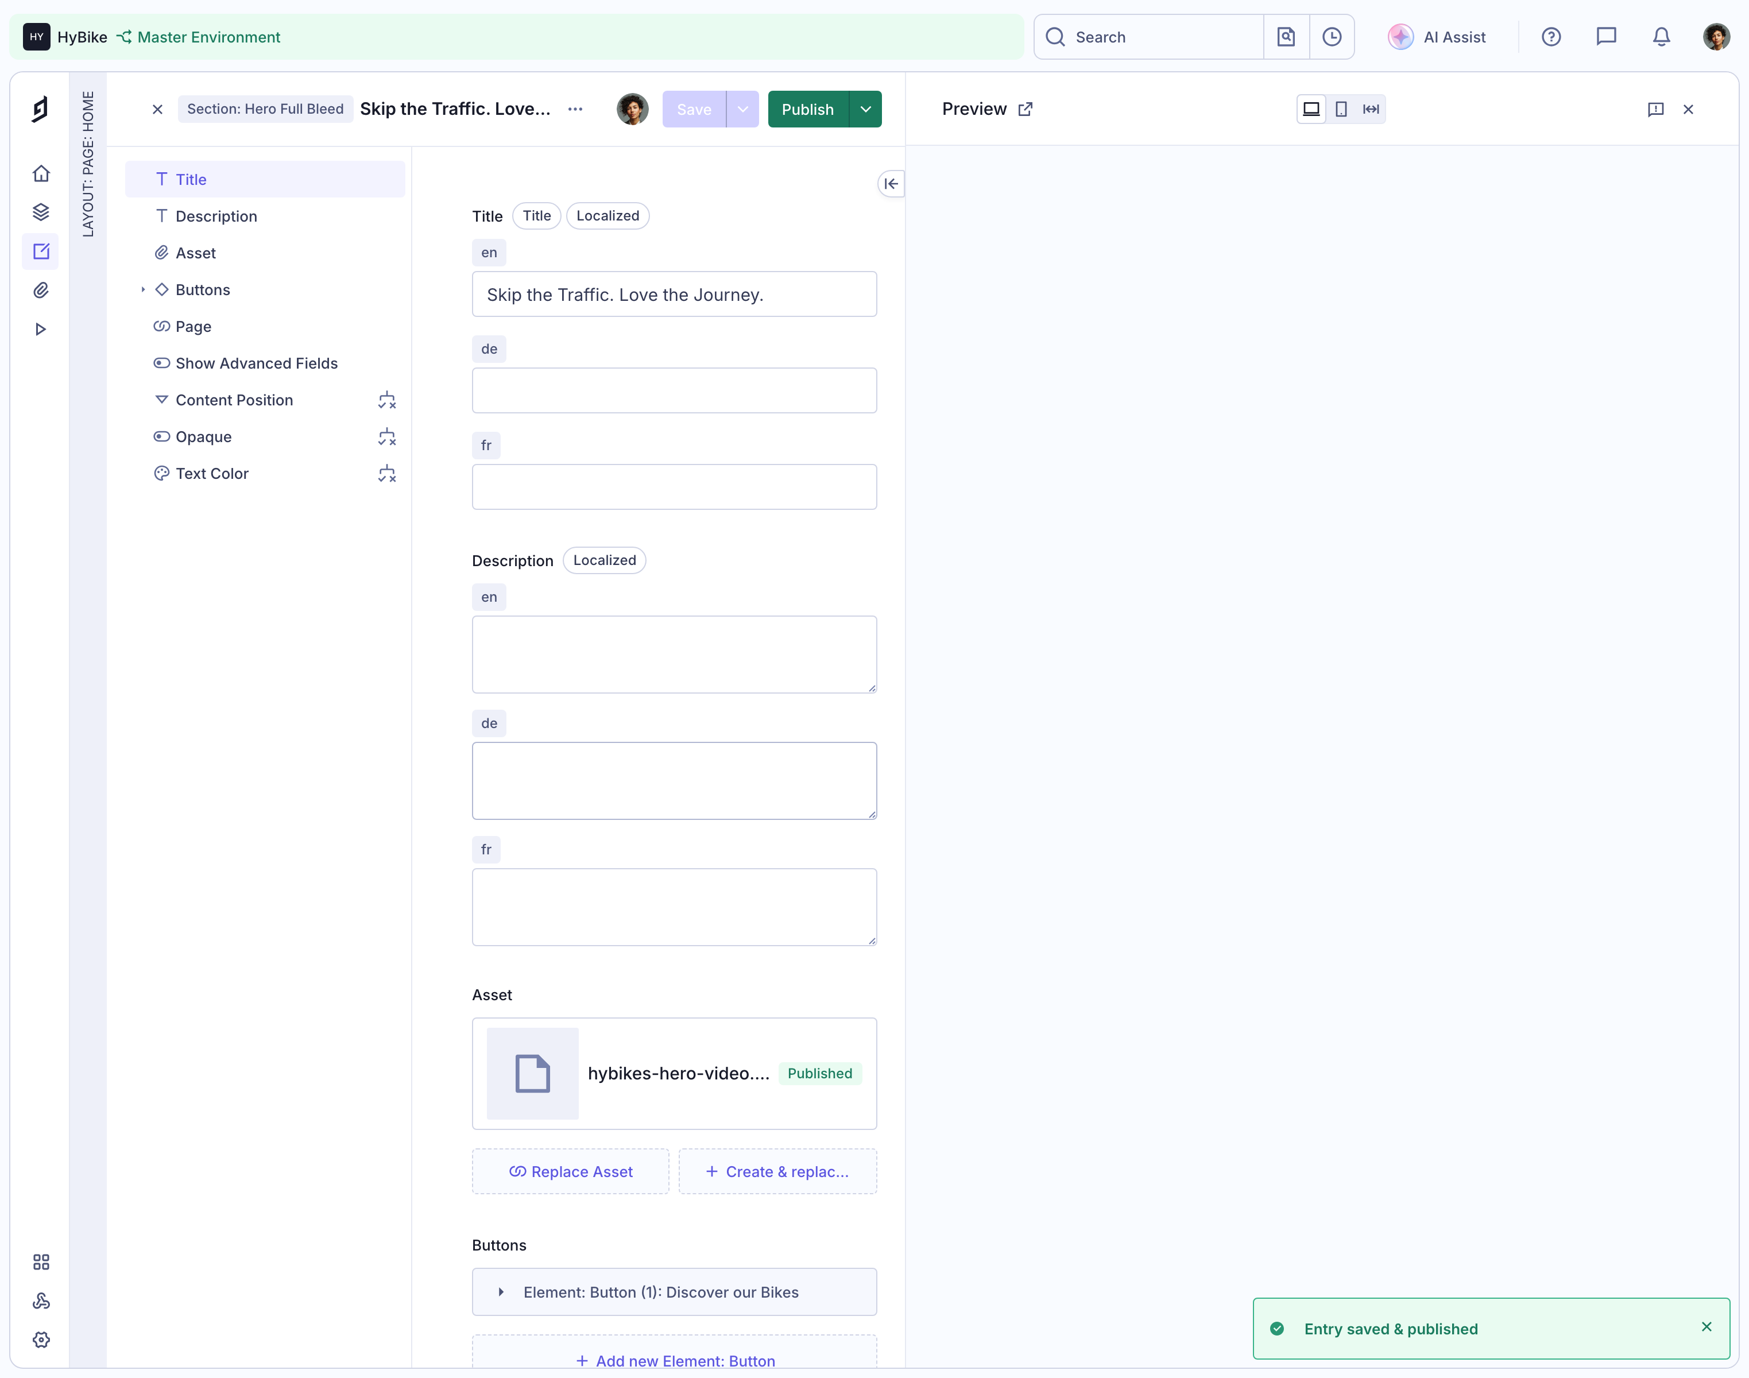This screenshot has width=1749, height=1378.
Task: Click the Publish button
Action: pyautogui.click(x=807, y=110)
